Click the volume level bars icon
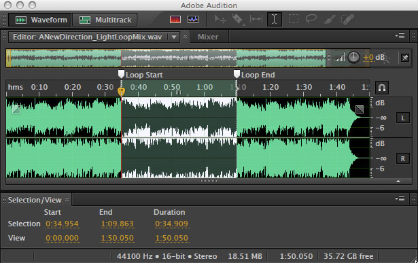Viewport: 418px width, 263px height. (339, 57)
